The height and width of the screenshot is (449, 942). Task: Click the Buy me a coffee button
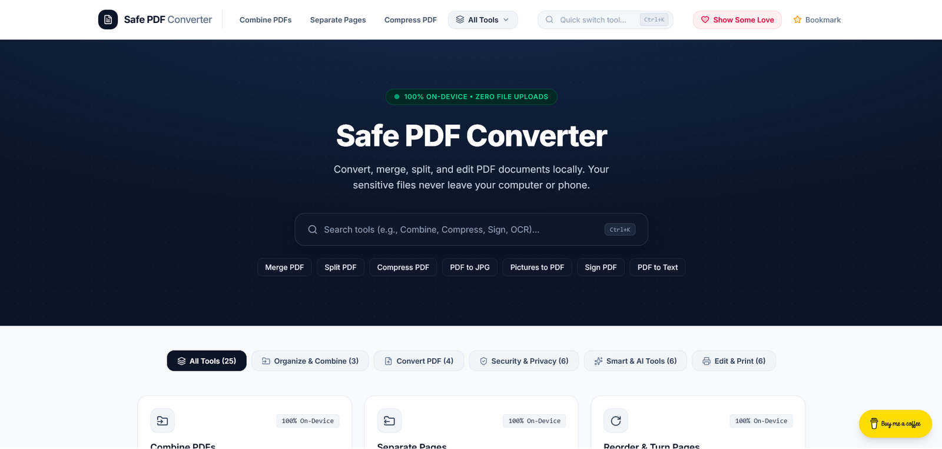tap(895, 424)
